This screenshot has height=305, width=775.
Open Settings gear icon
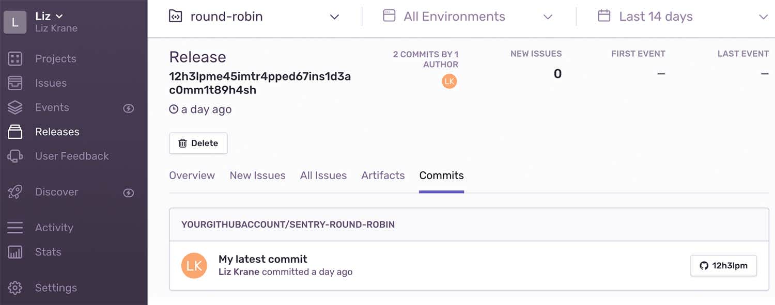(x=15, y=288)
